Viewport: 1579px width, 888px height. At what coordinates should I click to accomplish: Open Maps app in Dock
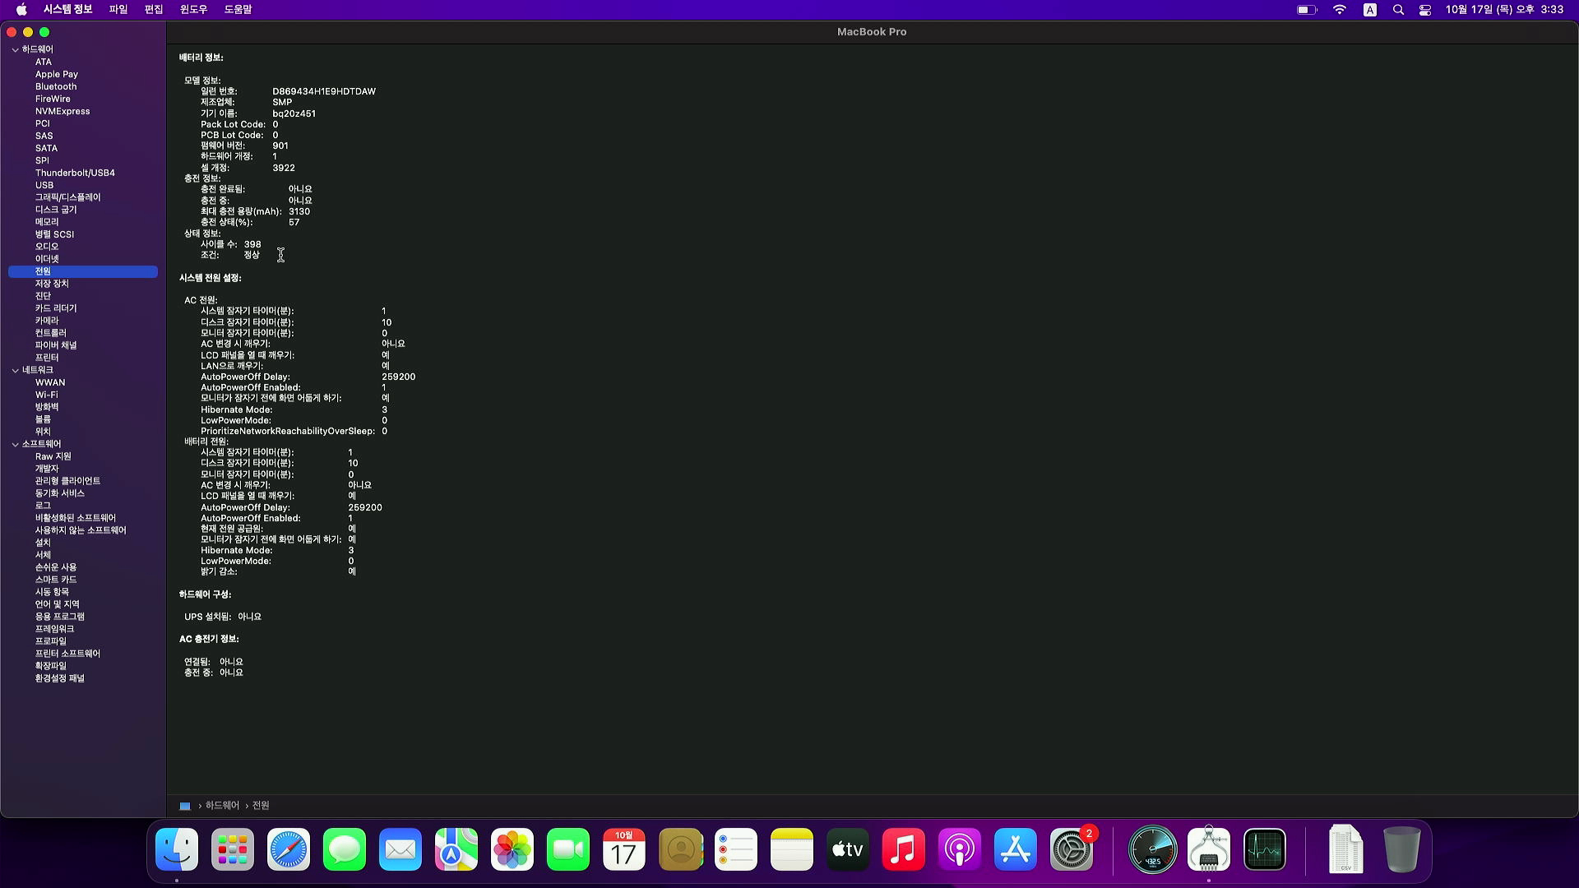click(x=456, y=849)
